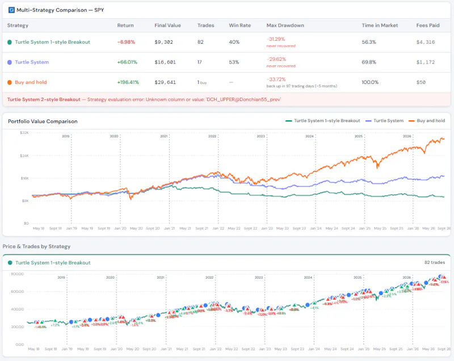Viewport: 454px width, 361px height.
Task: Open the Turtle System strategy link in table
Action: click(x=32, y=62)
